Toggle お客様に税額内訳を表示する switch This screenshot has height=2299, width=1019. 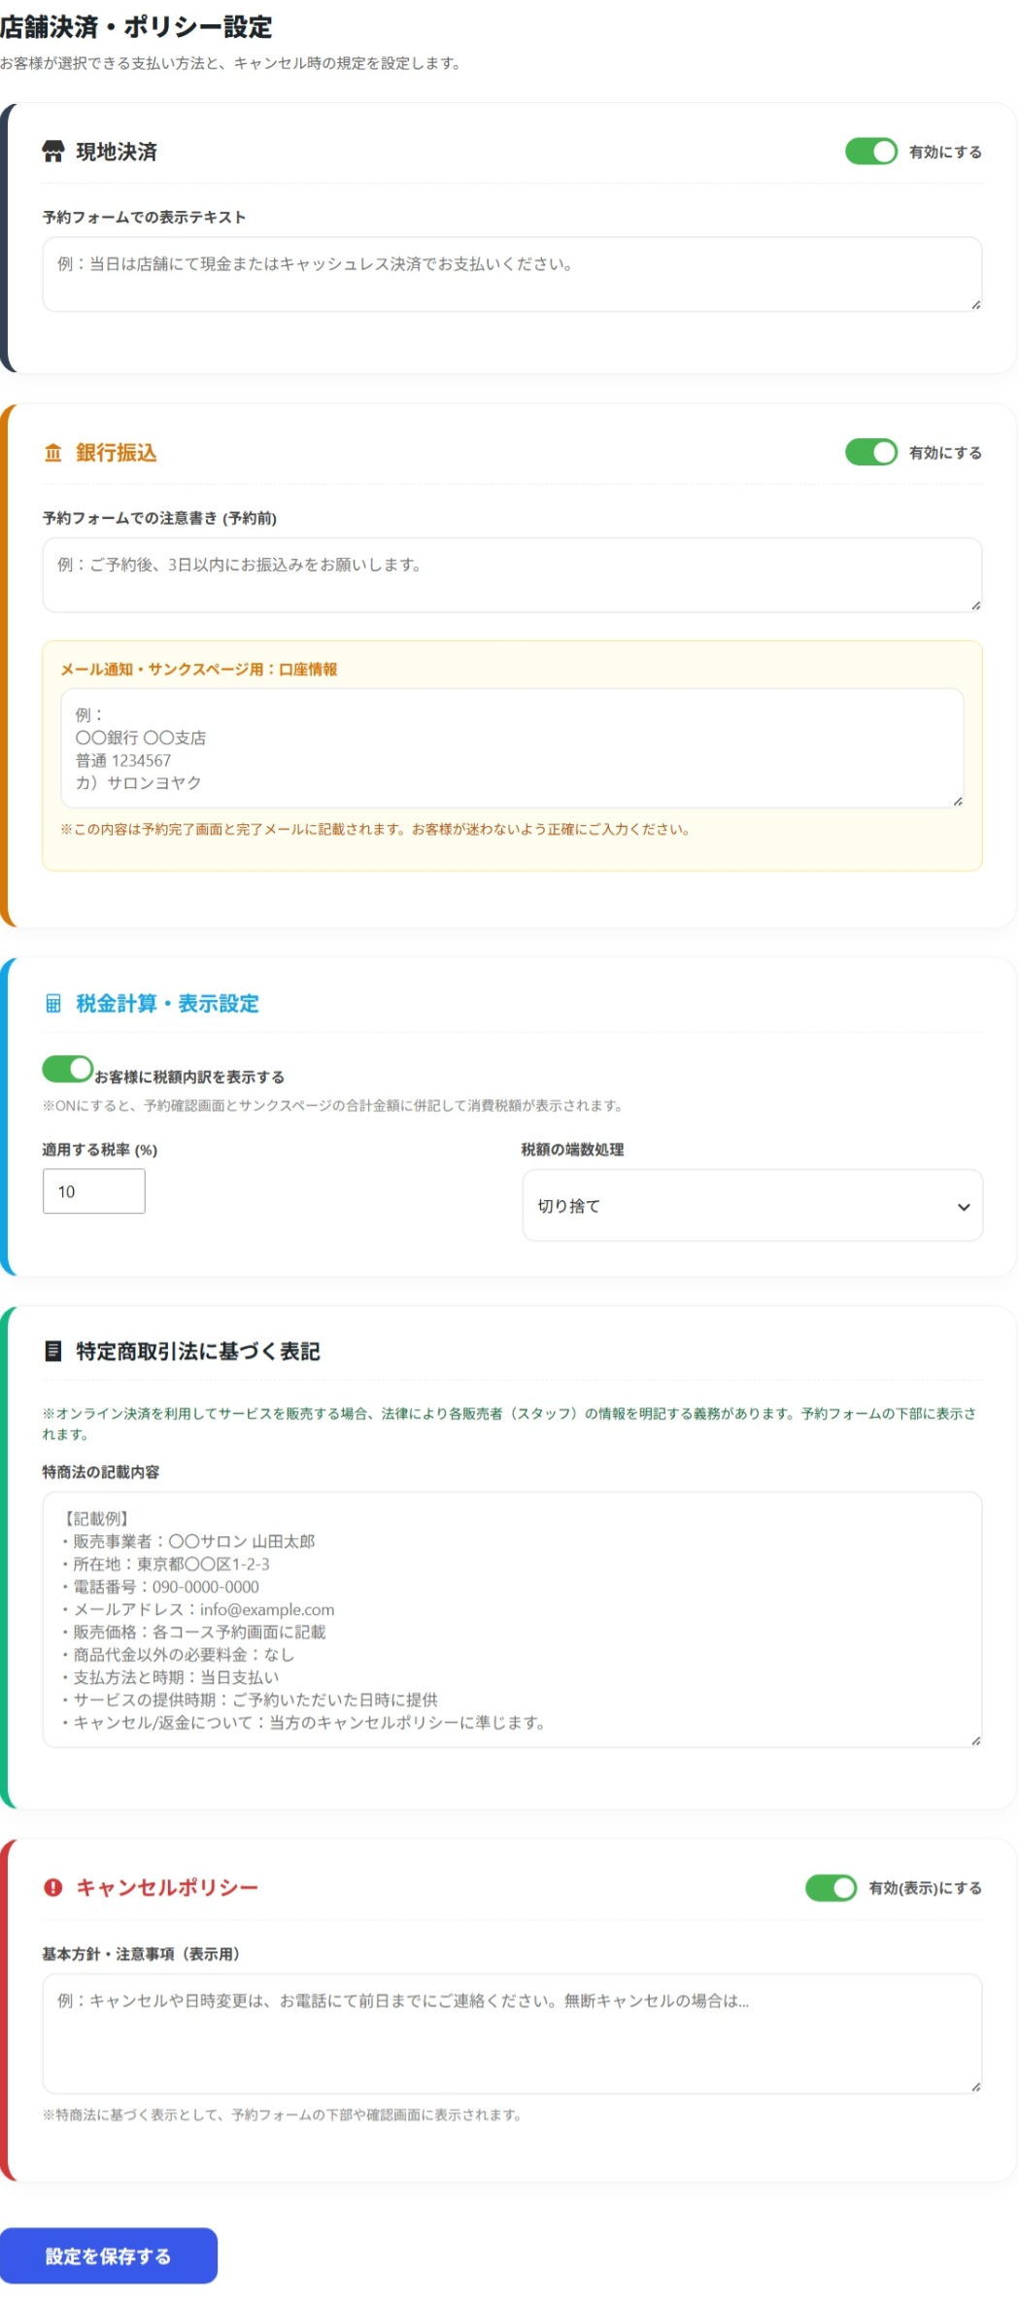67,1069
